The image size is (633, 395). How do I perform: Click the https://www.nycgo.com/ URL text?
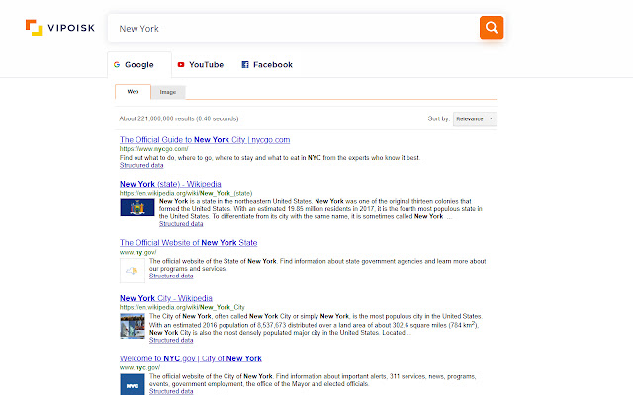point(154,149)
